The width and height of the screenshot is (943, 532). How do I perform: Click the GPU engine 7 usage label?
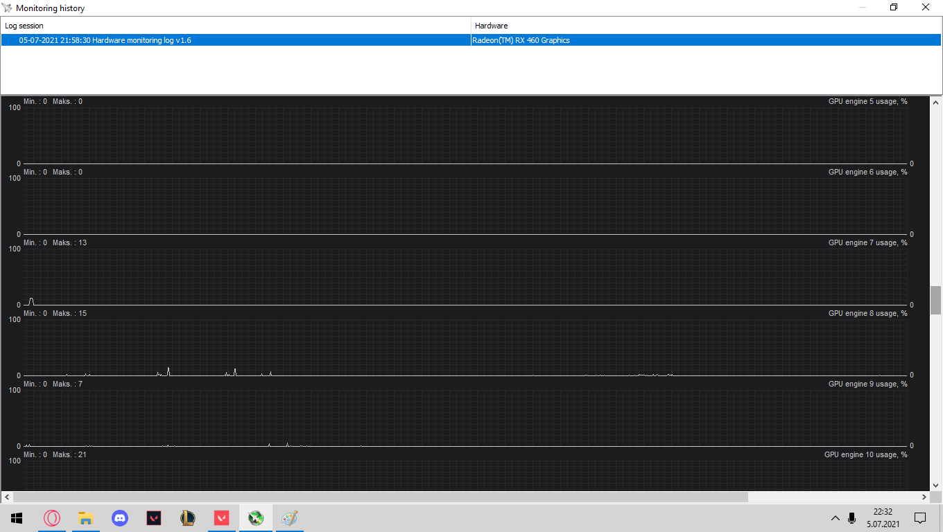click(x=867, y=243)
